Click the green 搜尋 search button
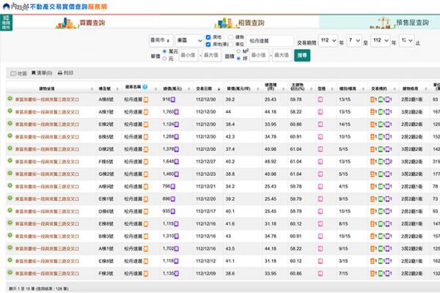Screen dimensions: 440x293 [302, 55]
